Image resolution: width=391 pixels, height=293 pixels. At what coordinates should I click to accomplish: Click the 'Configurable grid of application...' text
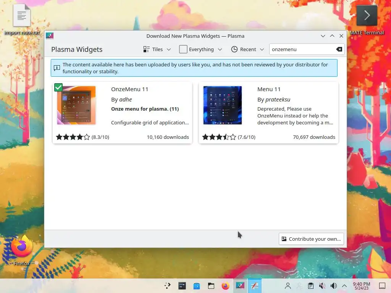point(150,122)
